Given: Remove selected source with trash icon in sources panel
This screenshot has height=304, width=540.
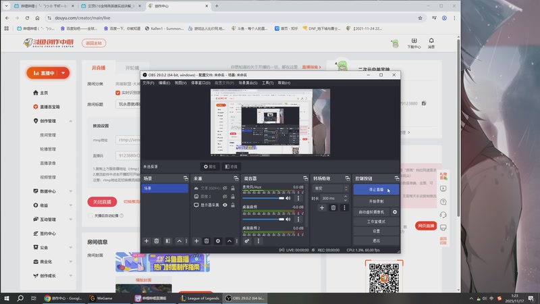Looking at the screenshot, I should pyautogui.click(x=207, y=241).
